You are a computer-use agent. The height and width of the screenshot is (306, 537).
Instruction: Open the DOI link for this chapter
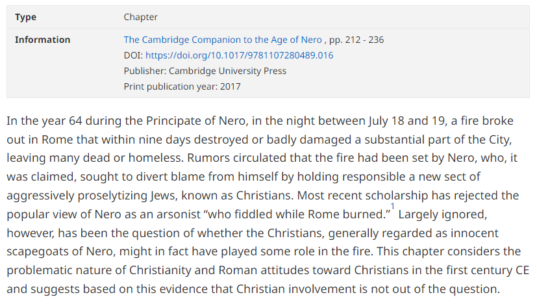(239, 55)
